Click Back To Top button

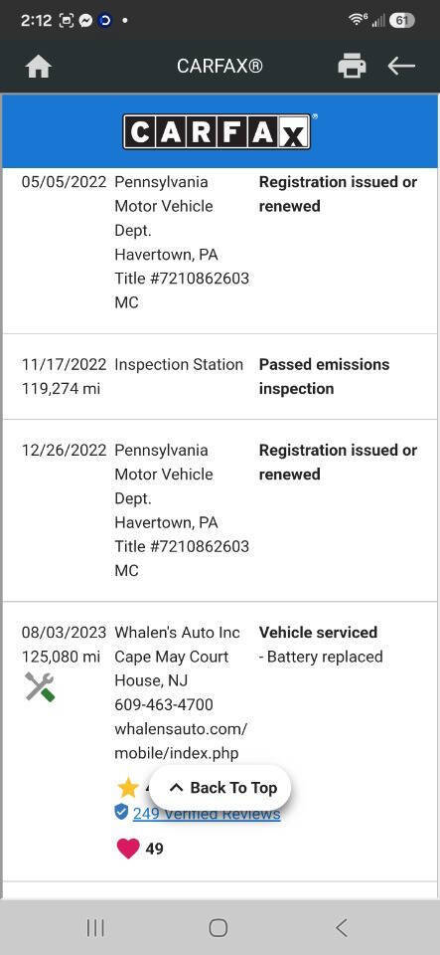(x=220, y=788)
